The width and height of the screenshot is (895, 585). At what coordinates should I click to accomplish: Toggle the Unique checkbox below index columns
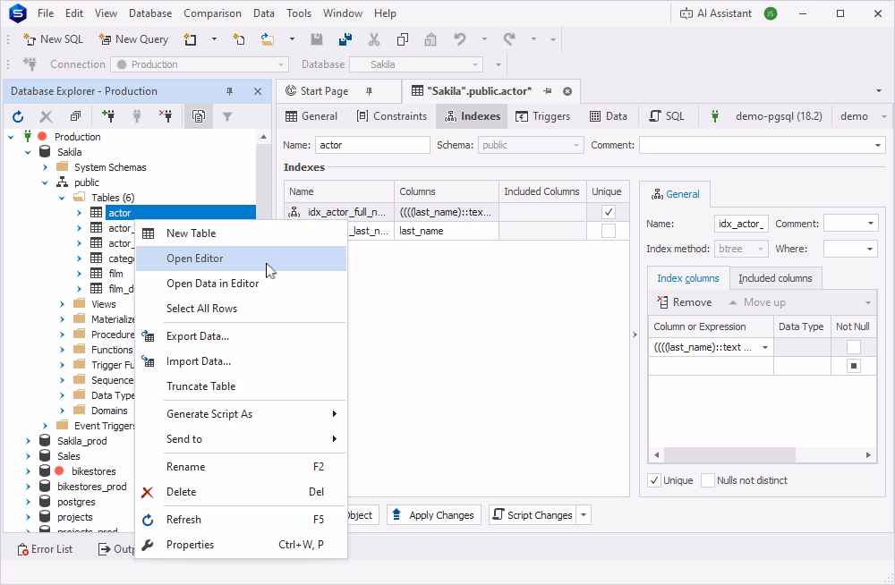pos(655,480)
